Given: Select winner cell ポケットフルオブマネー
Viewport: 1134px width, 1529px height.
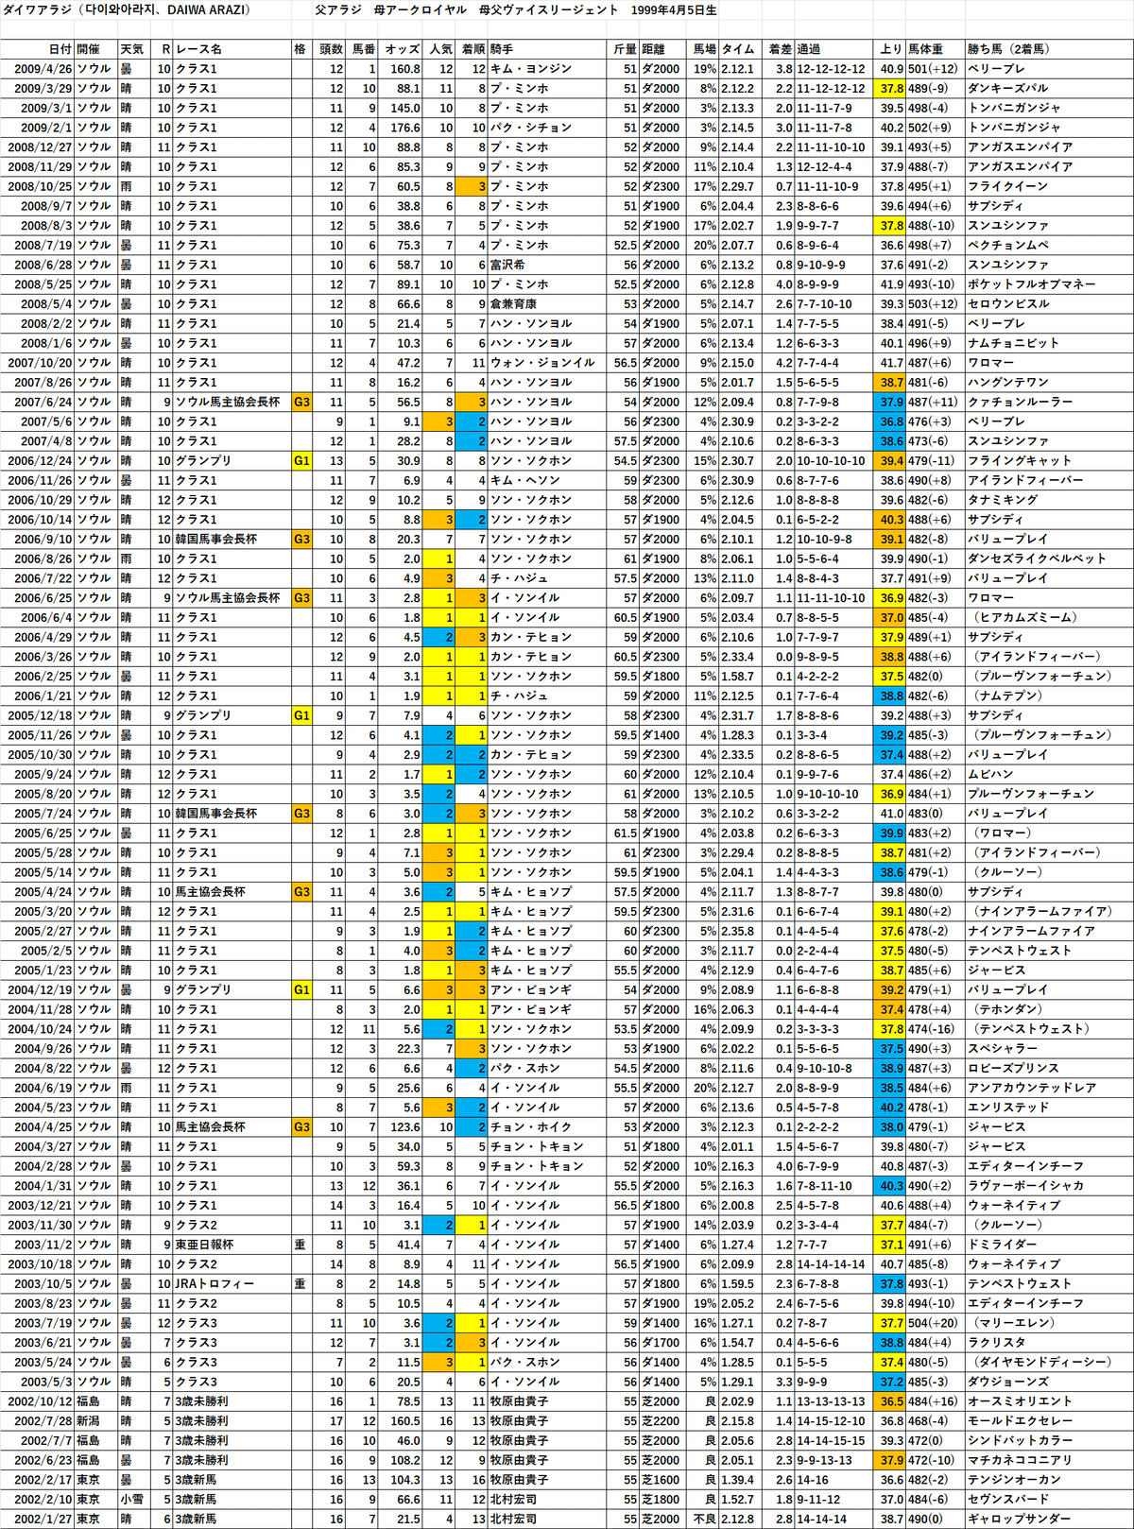Looking at the screenshot, I should point(1032,284).
